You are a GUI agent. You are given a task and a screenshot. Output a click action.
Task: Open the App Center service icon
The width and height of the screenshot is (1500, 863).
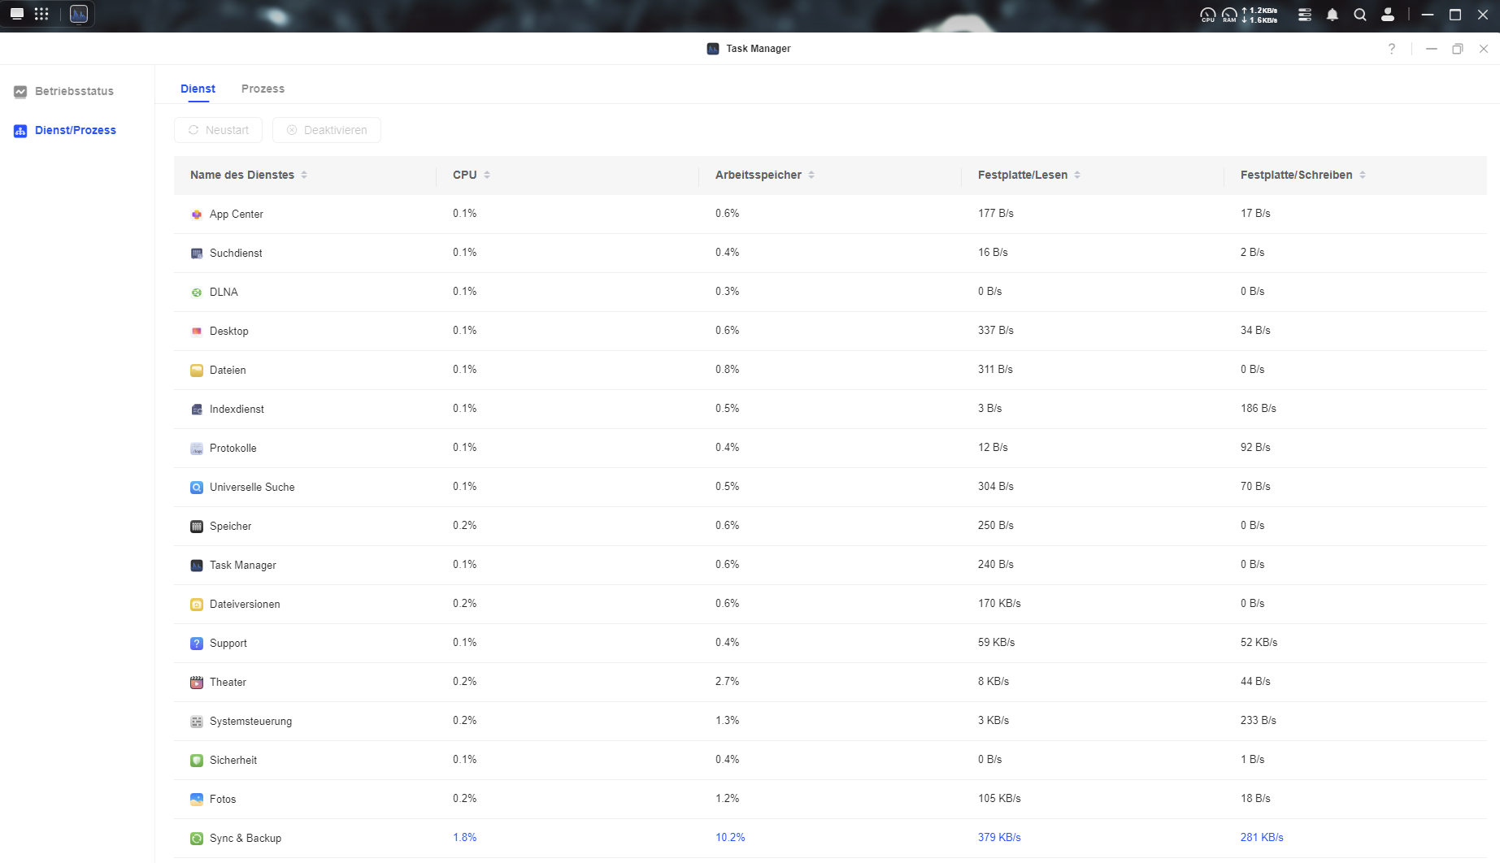click(x=196, y=215)
